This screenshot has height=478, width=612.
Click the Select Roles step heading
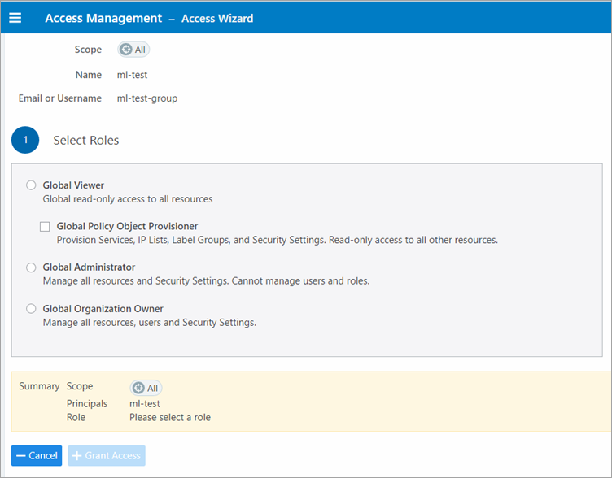86,141
